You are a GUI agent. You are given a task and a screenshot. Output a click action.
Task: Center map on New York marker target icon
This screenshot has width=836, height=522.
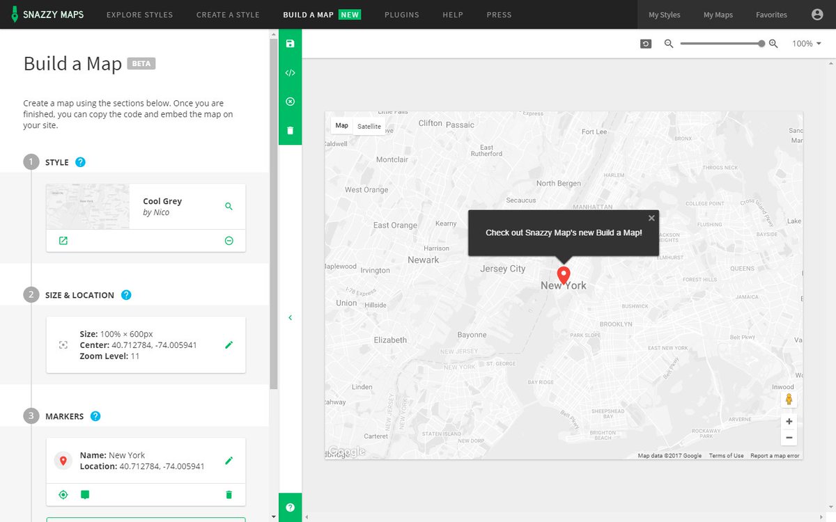point(63,495)
